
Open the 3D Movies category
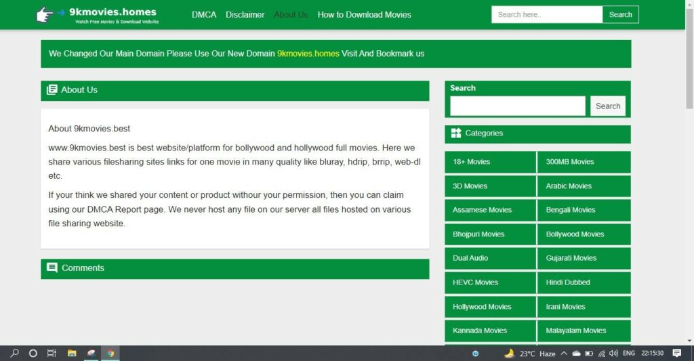(490, 186)
